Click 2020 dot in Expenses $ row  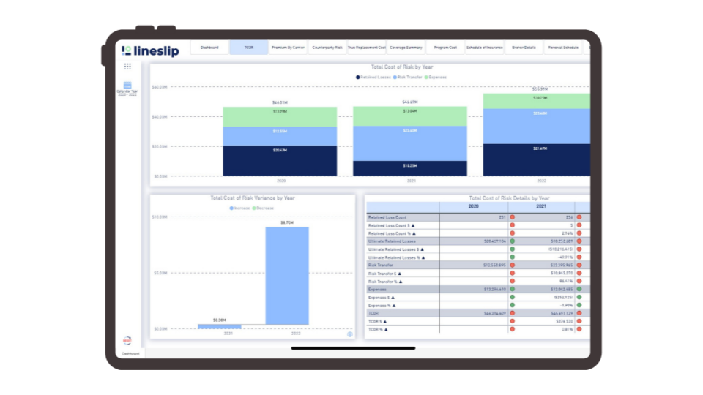512,297
